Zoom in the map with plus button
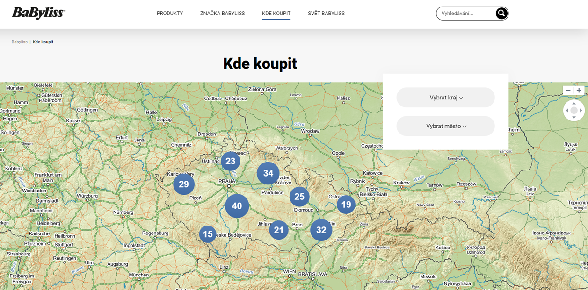Image resolution: width=588 pixels, height=290 pixels. tap(579, 90)
